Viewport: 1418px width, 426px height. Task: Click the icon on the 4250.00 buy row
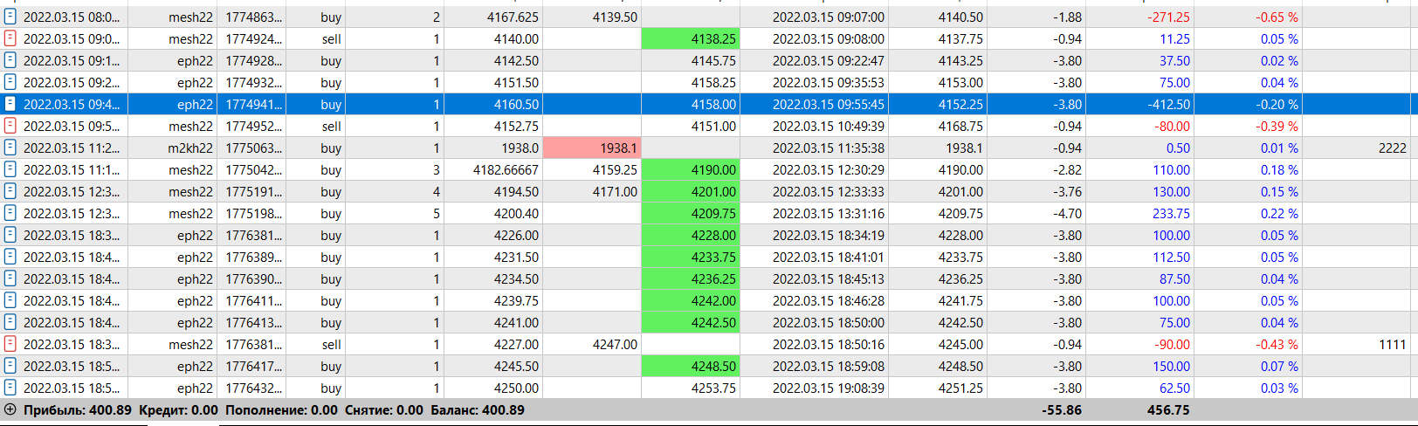[10, 388]
